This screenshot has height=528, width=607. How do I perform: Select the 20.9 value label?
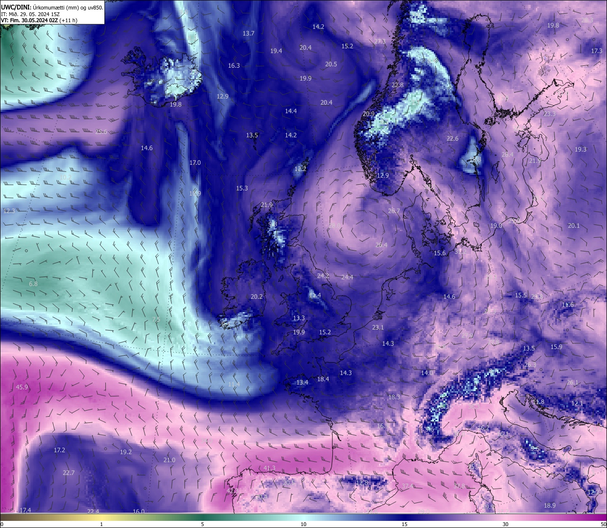click(x=368, y=114)
